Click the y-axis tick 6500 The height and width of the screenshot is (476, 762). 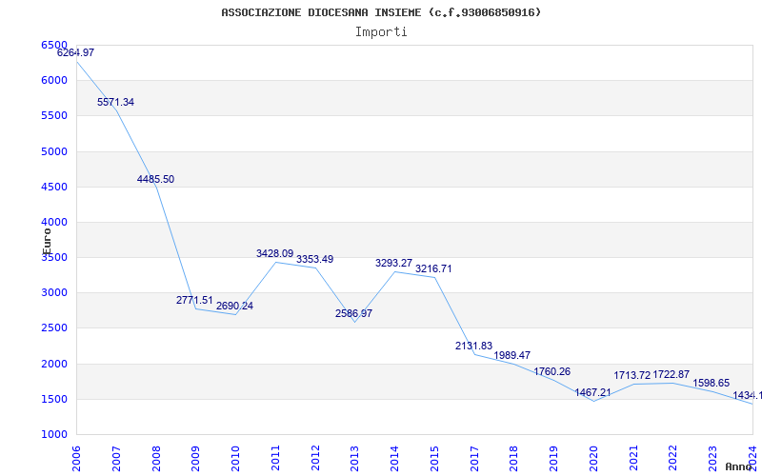(x=54, y=45)
